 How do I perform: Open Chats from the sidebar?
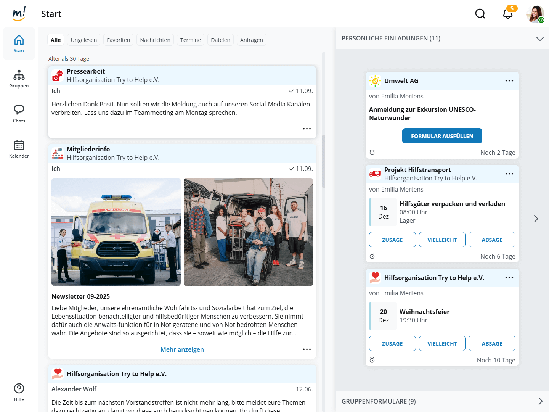click(x=19, y=114)
